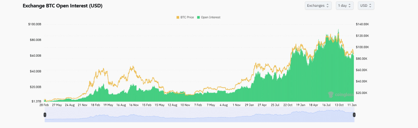Screen dimensions: 418x128
Task: Open the Exchanges dropdown
Action: 318,5
